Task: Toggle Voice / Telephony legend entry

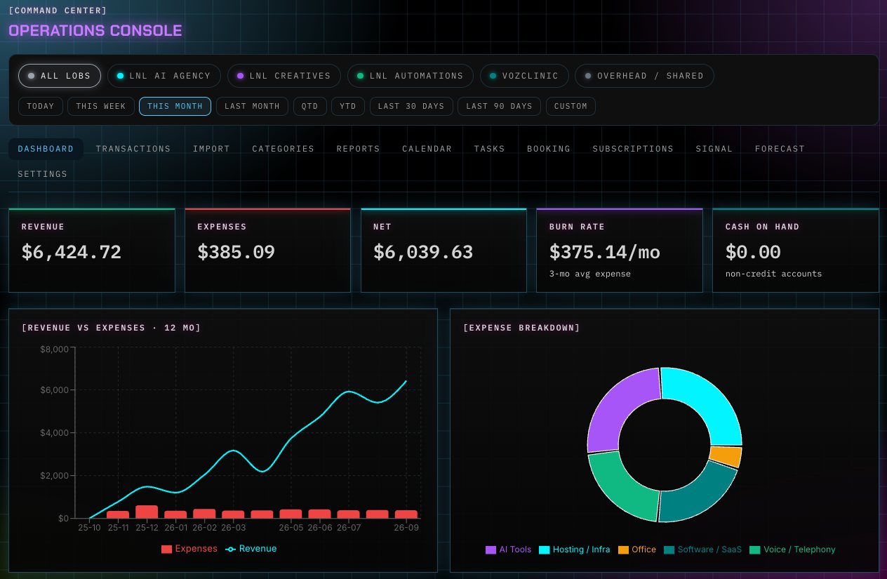Action: coord(792,550)
